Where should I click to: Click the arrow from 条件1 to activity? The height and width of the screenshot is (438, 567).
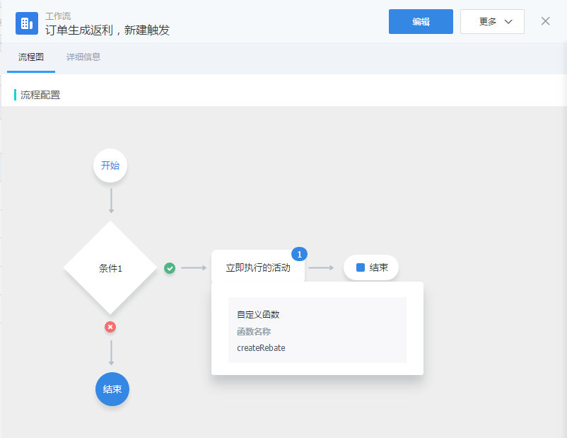(x=193, y=268)
